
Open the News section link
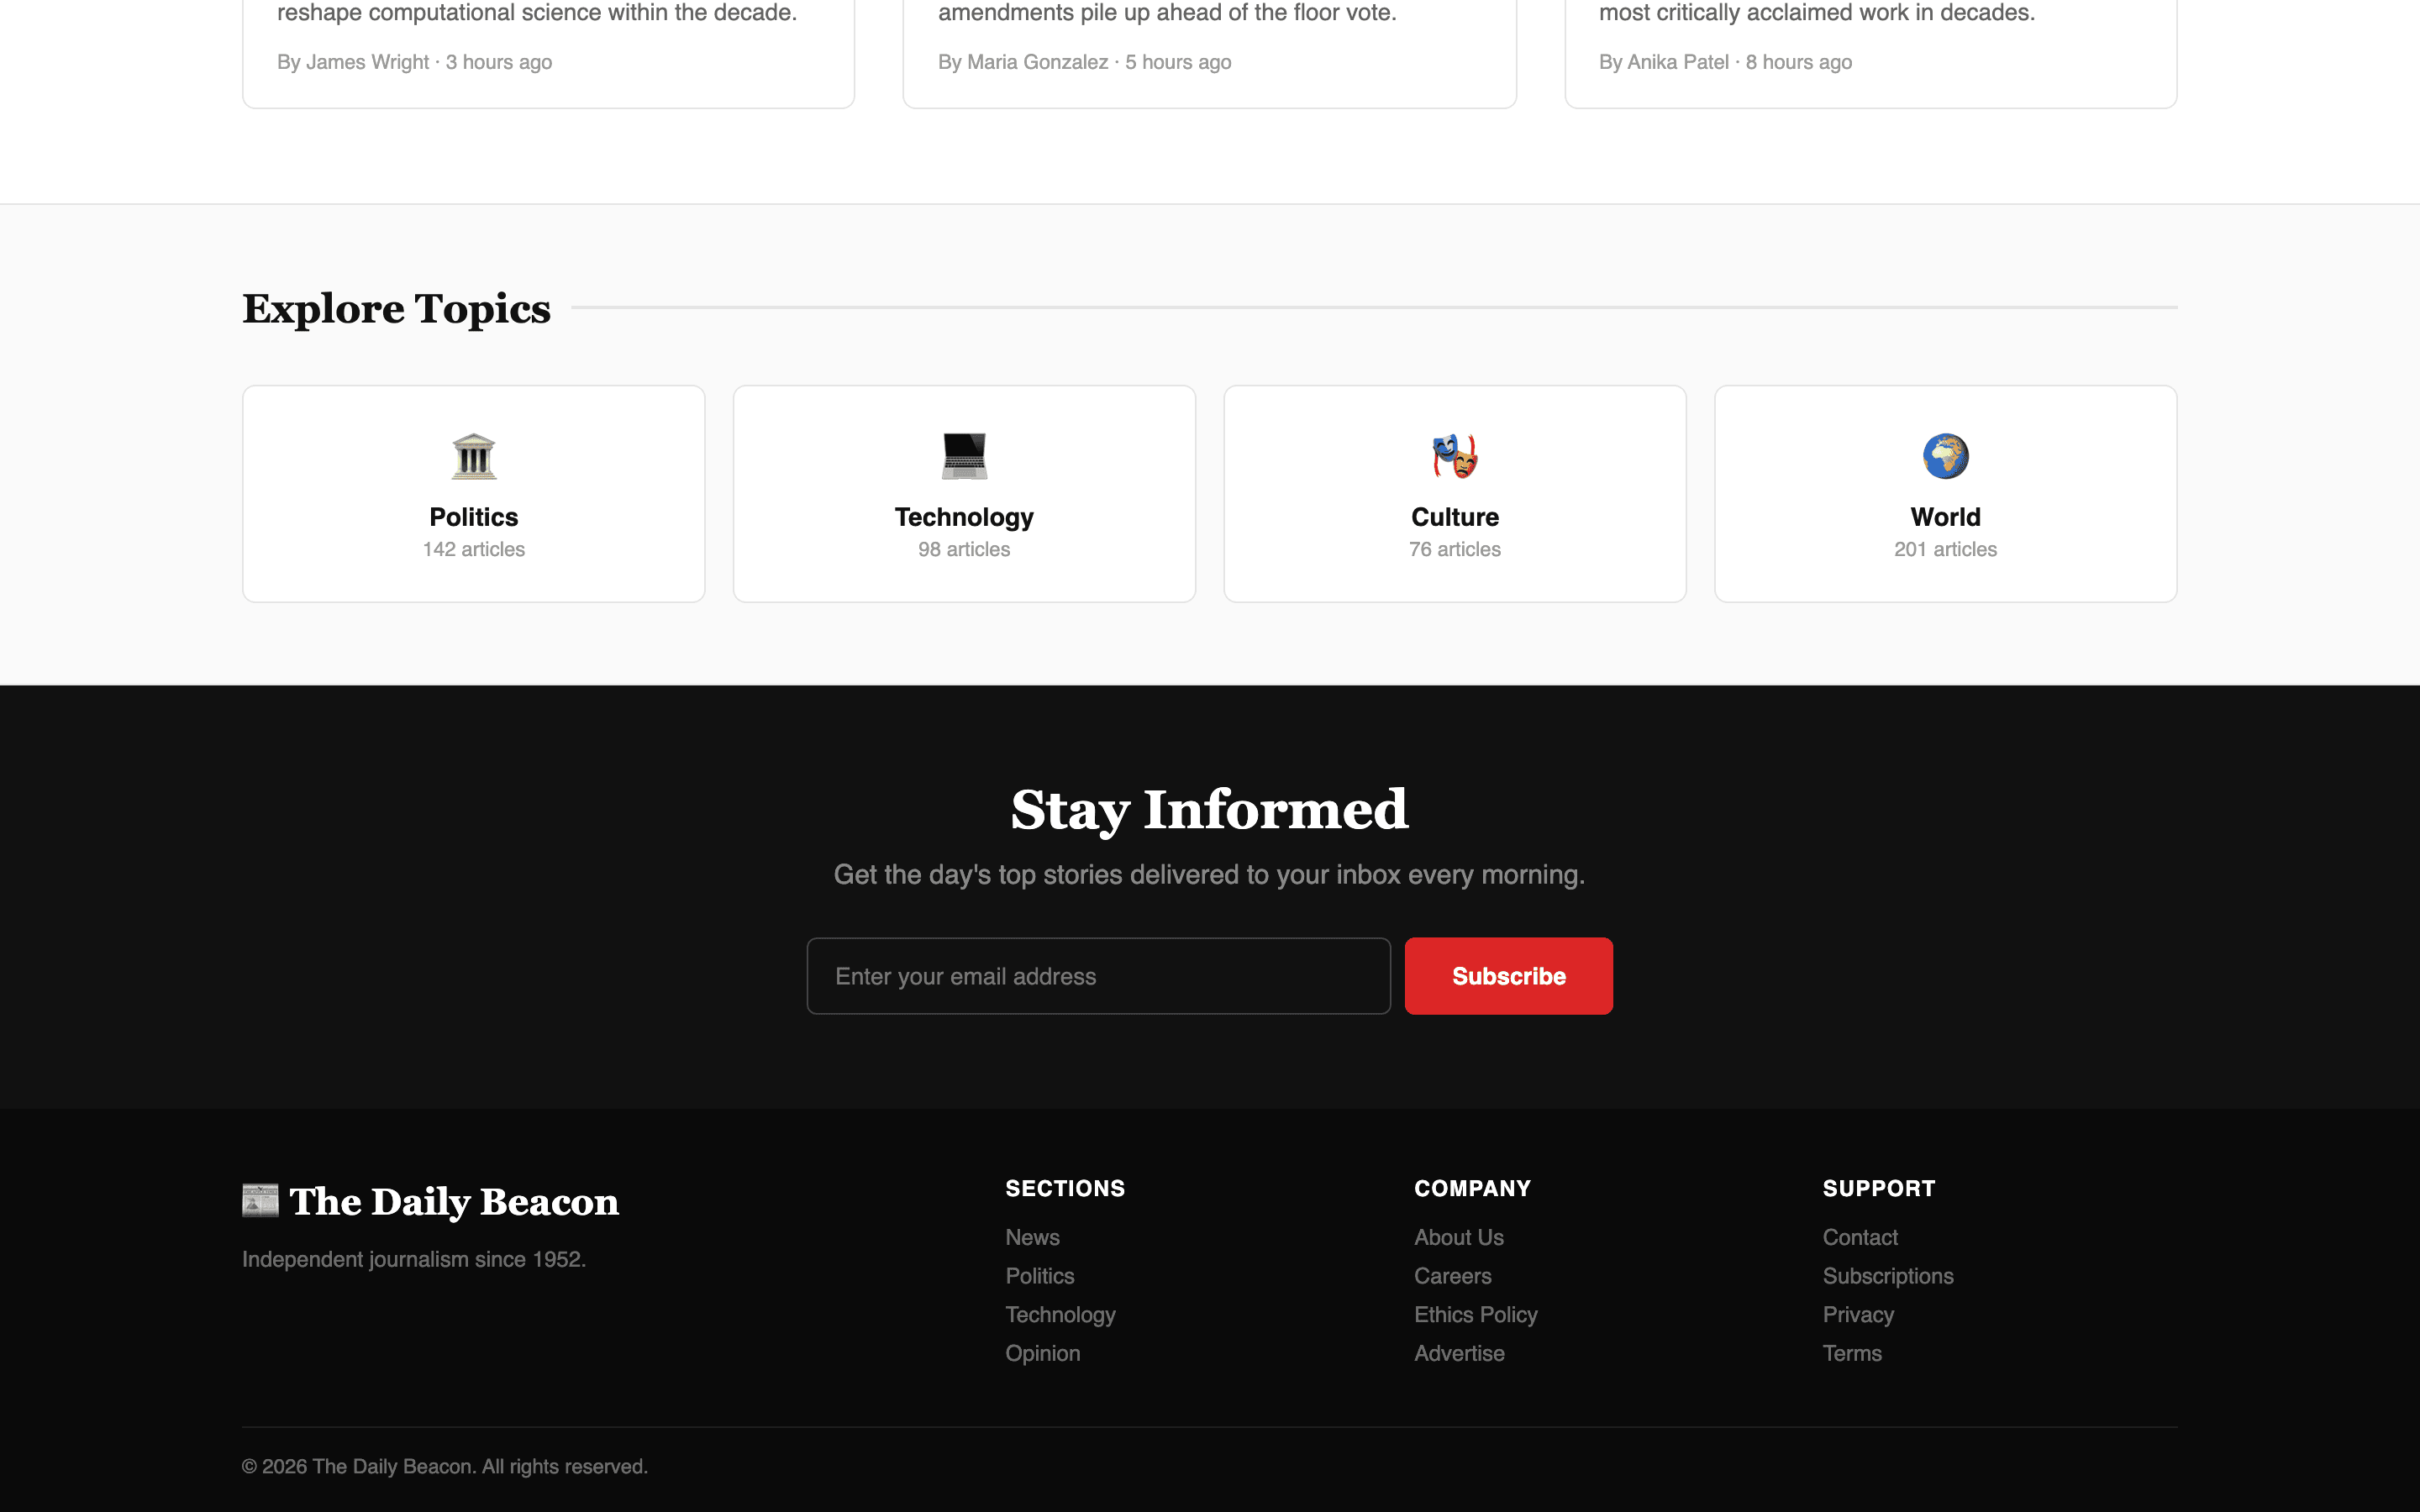(1032, 1237)
